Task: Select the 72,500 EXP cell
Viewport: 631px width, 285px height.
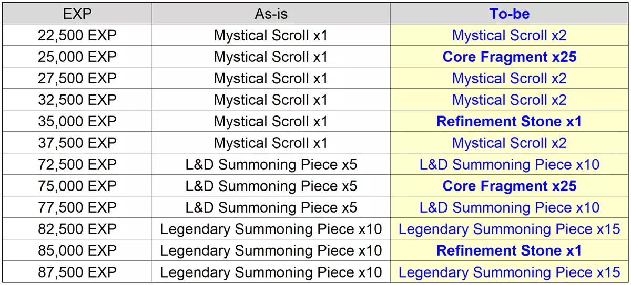Action: 77,164
